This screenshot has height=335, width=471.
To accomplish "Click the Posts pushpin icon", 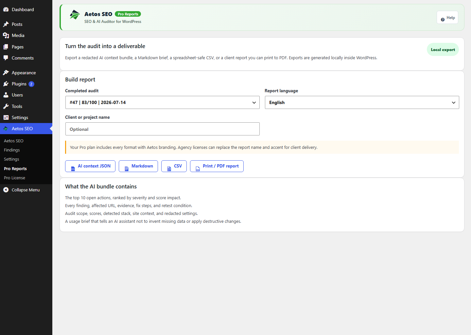I will point(6,24).
